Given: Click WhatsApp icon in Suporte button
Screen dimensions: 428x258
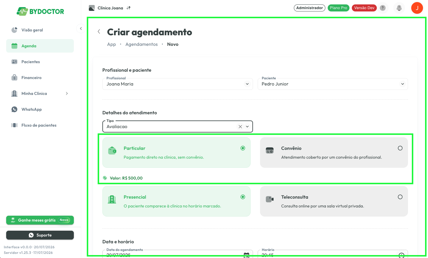Looking at the screenshot, I should click(31, 235).
